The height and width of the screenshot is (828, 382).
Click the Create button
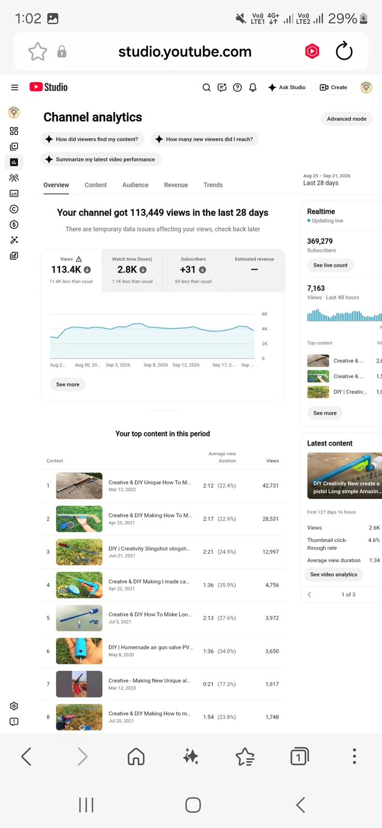[x=334, y=87]
